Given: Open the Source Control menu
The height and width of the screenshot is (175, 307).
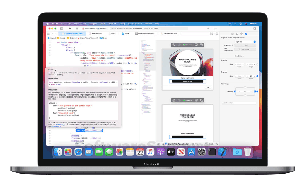Looking at the screenshot, I should click(x=135, y=24).
